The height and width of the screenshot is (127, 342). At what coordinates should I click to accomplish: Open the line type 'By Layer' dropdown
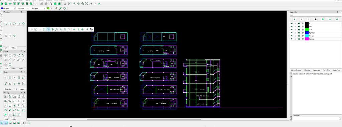[37, 8]
